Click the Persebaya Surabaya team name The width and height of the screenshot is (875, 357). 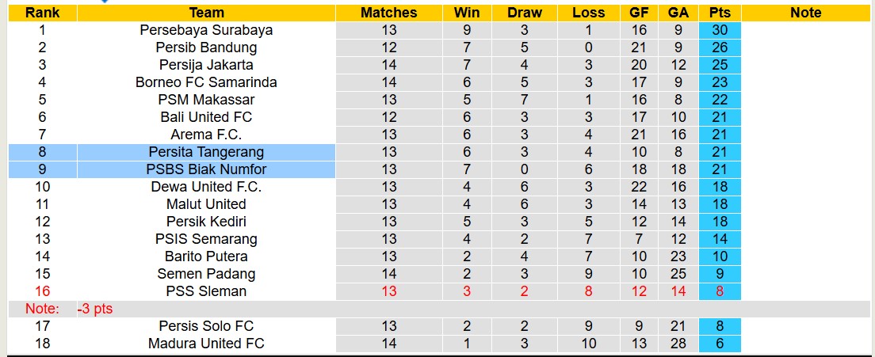coord(206,30)
